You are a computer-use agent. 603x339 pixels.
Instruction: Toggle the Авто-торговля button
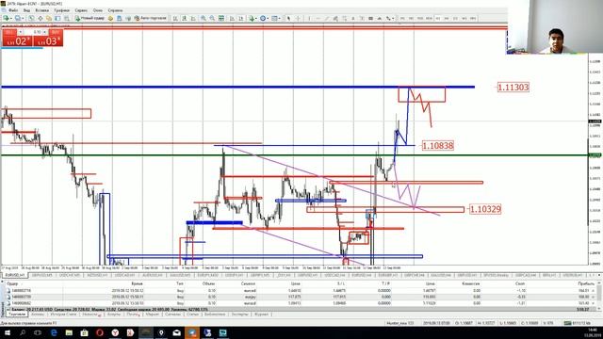coord(150,18)
